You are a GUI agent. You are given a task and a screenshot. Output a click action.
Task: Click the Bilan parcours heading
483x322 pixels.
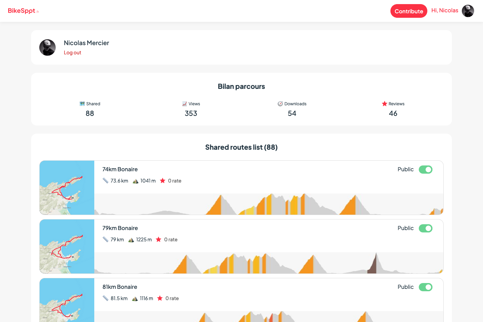click(242, 86)
